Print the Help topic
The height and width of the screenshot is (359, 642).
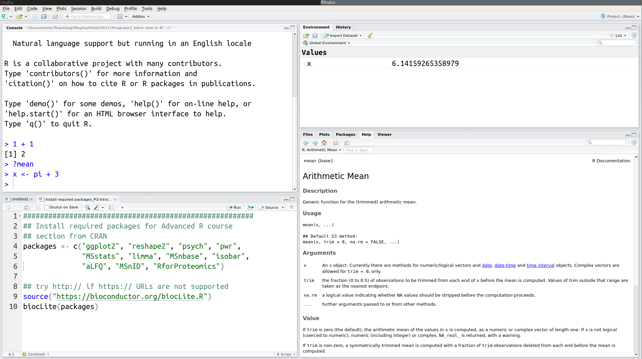click(x=336, y=142)
